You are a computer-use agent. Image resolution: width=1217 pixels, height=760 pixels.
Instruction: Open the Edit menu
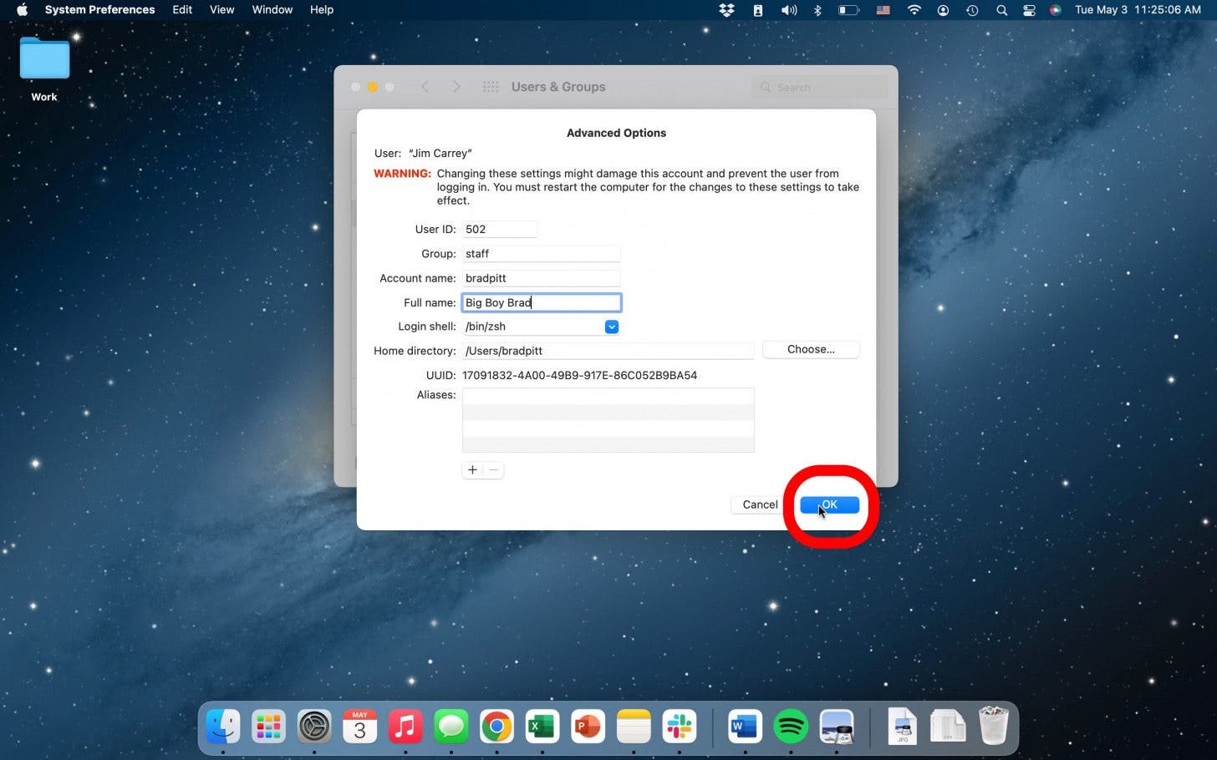click(x=182, y=10)
